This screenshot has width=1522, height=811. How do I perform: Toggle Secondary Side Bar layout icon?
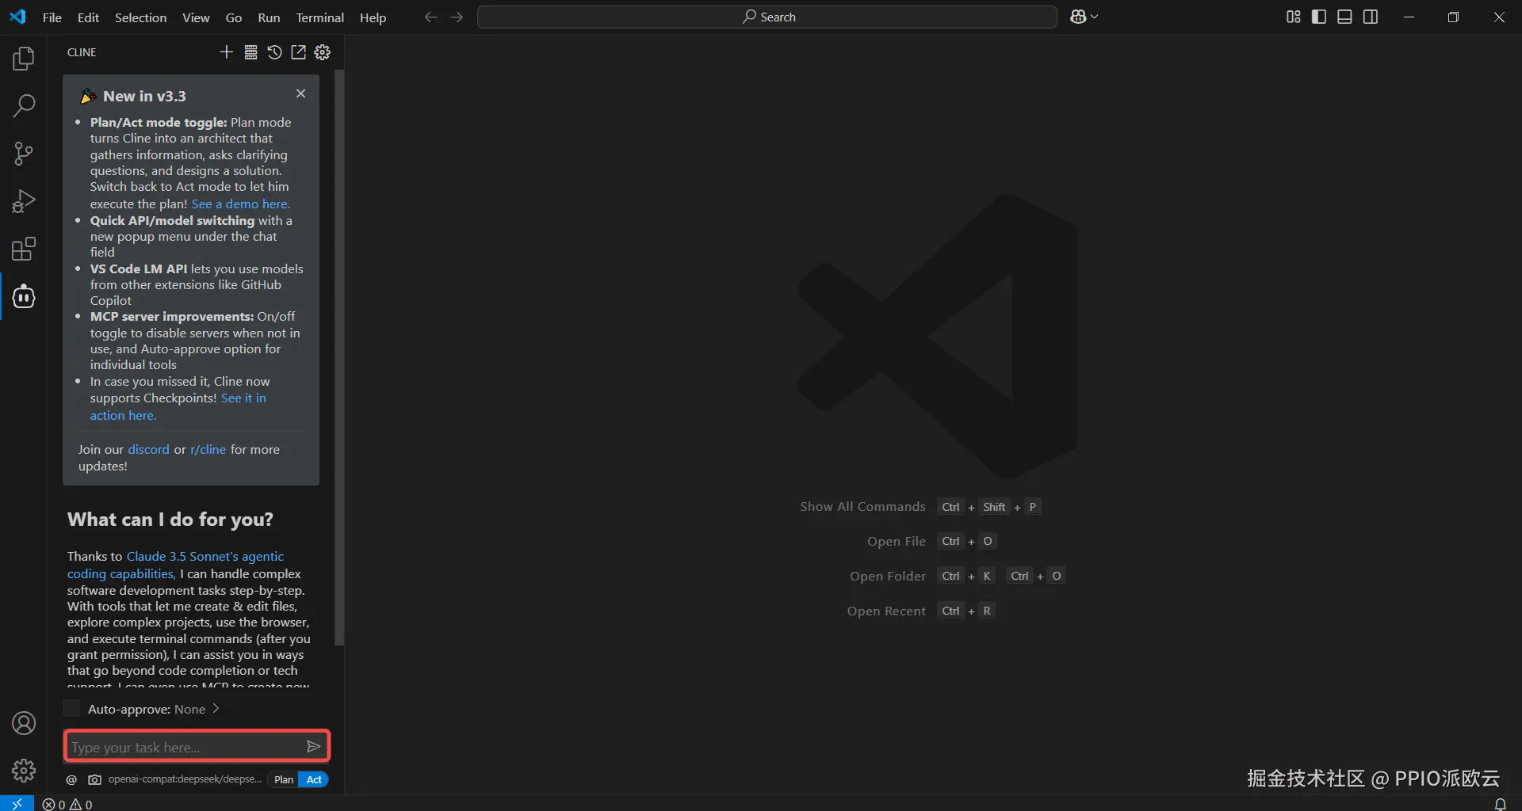(1371, 17)
